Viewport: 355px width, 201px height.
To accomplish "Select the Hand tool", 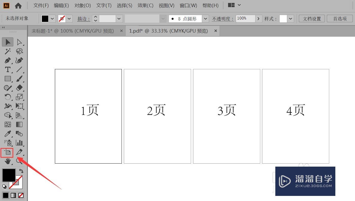I will click(8, 161).
